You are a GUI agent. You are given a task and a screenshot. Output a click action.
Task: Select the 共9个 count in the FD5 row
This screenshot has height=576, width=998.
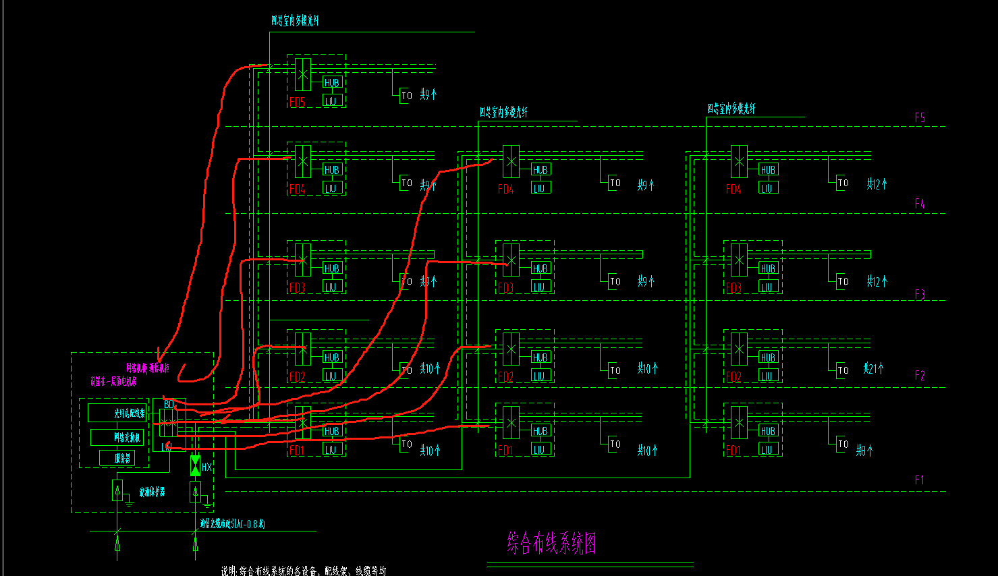coord(428,94)
